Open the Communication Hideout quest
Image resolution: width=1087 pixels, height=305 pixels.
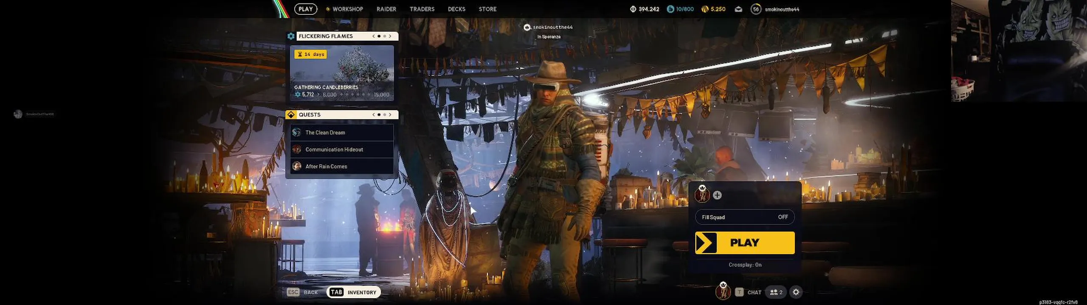[x=342, y=150]
